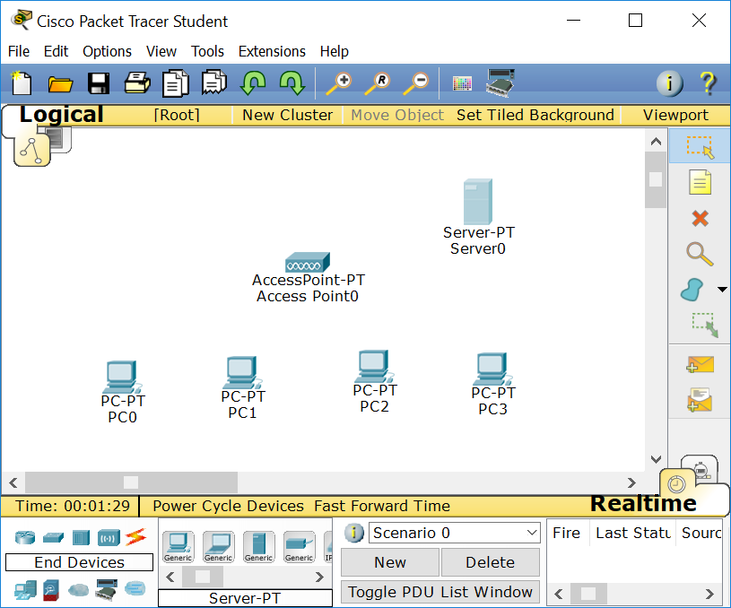Pick the Generic laptop device

(219, 546)
